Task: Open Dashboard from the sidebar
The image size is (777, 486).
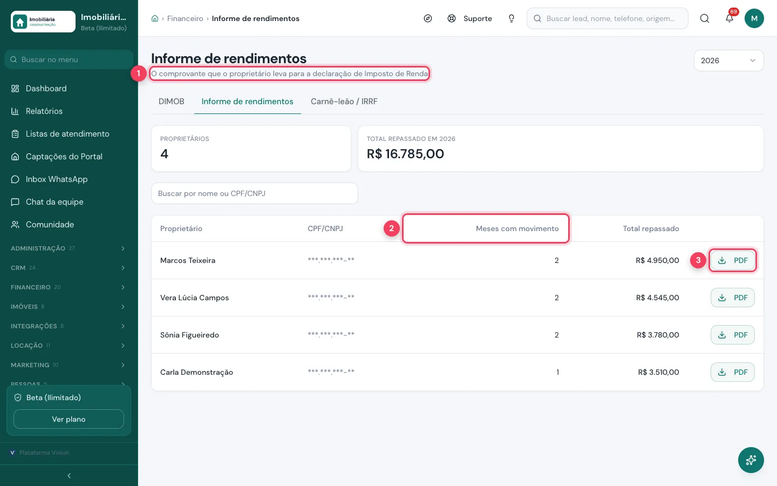Action: pyautogui.click(x=69, y=89)
